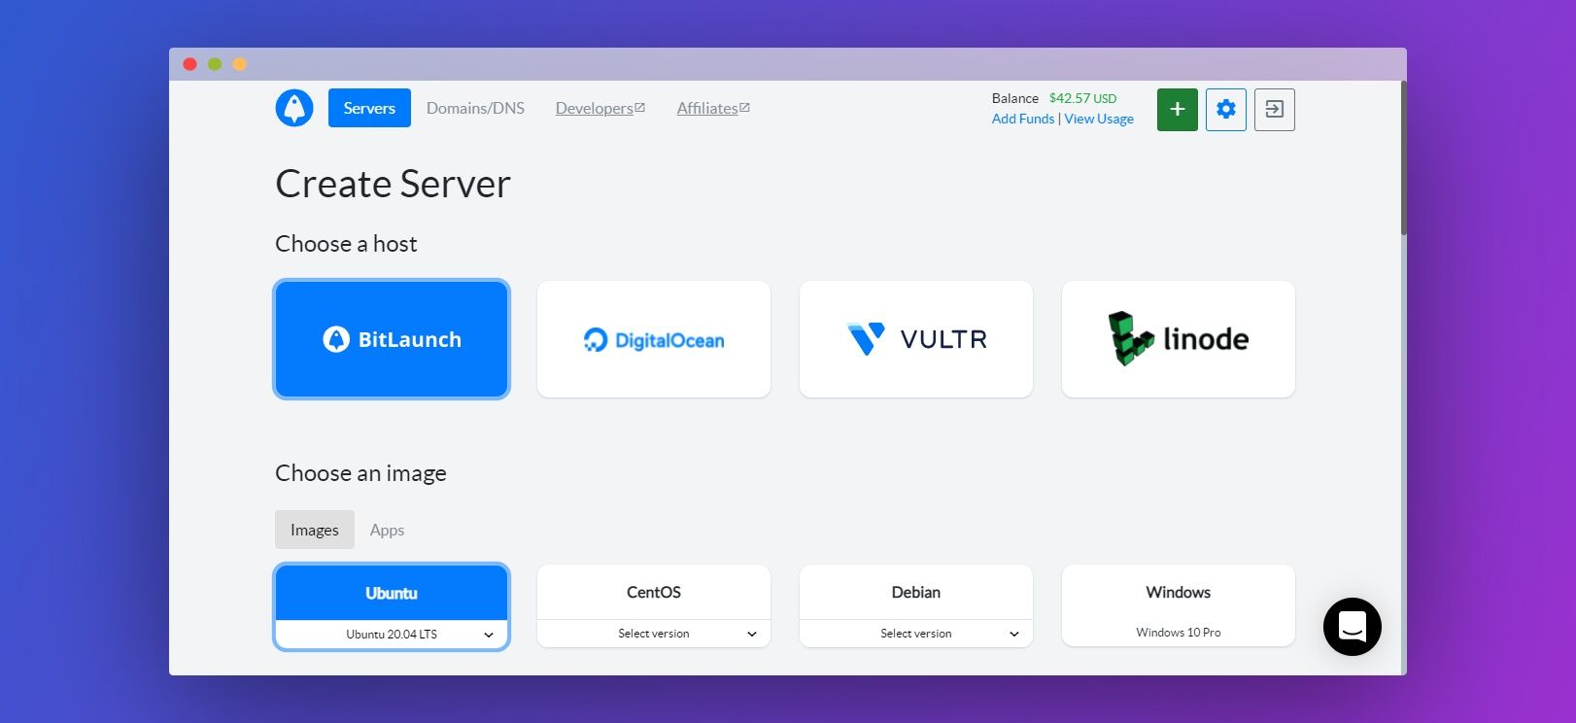
Task: Select the Linode host card
Action: [x=1179, y=339]
